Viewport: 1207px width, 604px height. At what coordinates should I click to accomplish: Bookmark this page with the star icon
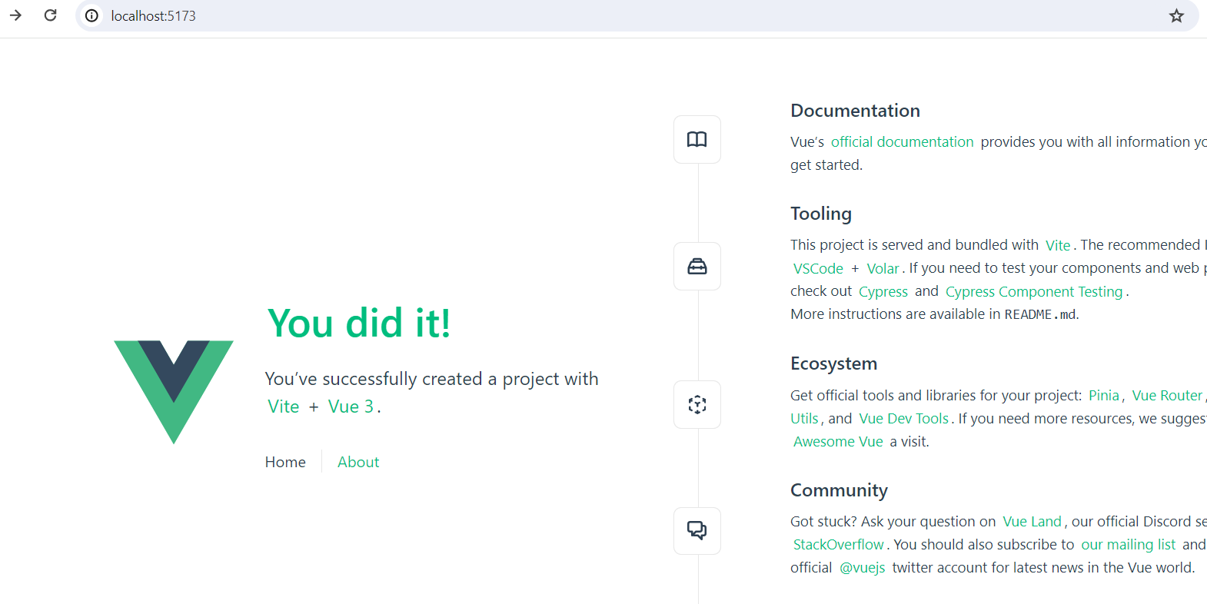tap(1176, 15)
